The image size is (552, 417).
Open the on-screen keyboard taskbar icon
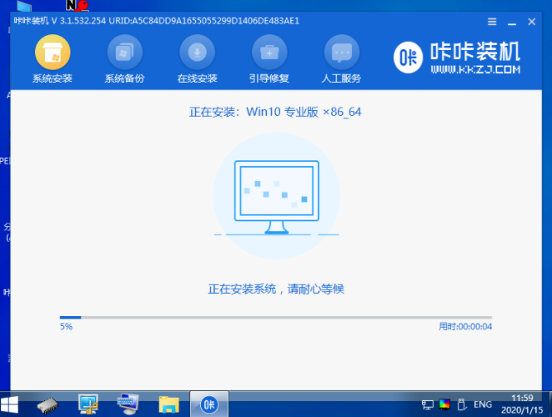(x=128, y=404)
